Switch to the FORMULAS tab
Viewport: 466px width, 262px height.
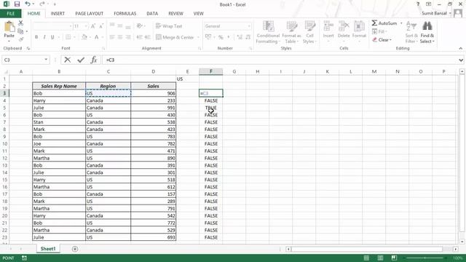[x=125, y=13]
